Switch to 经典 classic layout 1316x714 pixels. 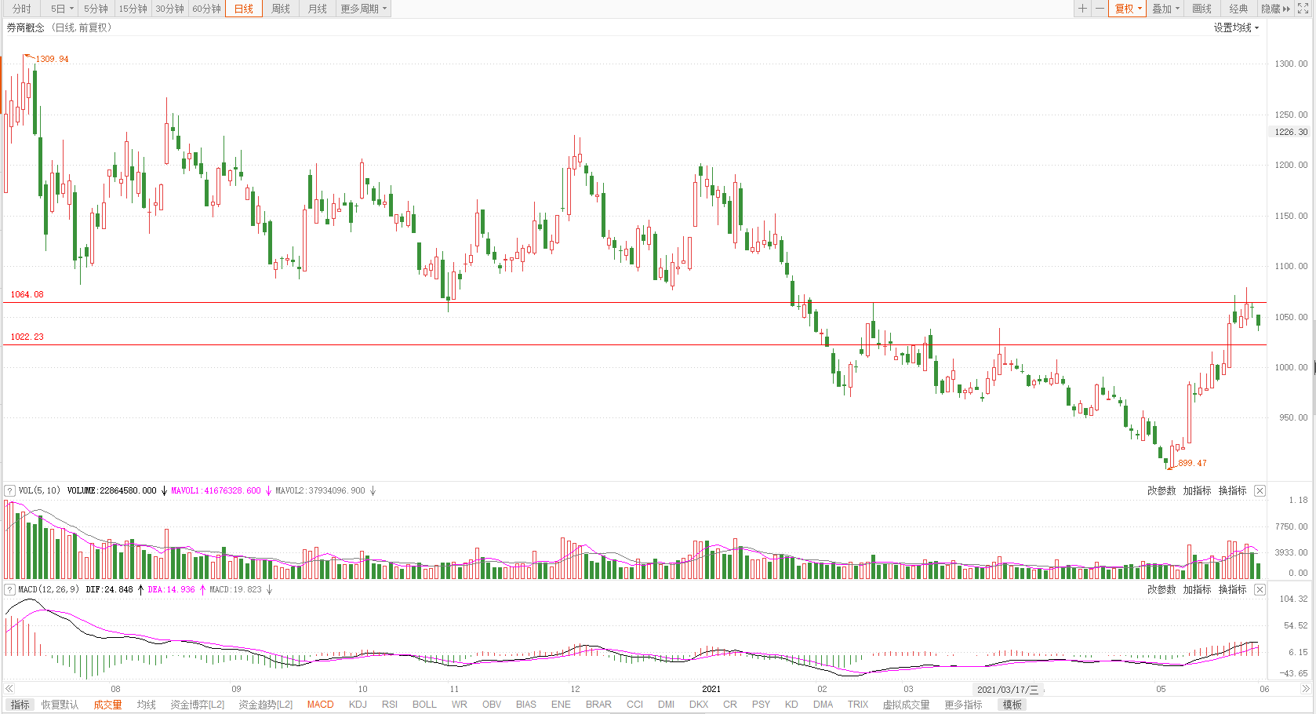(x=1238, y=9)
